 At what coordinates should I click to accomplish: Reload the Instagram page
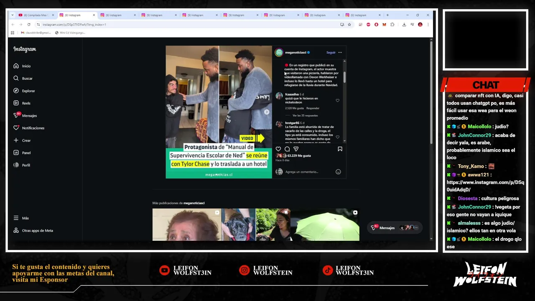pos(29,25)
